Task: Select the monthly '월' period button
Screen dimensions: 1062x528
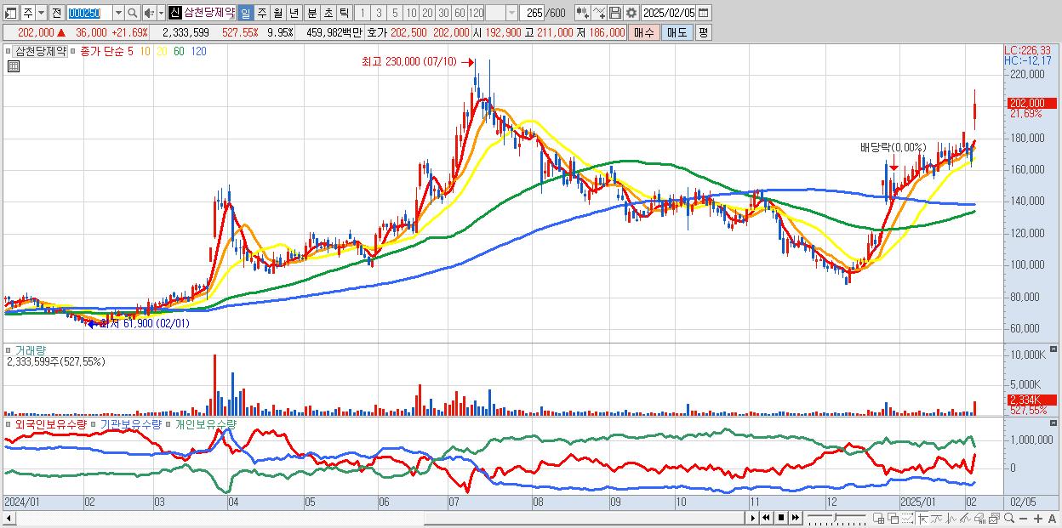Action: point(277,13)
